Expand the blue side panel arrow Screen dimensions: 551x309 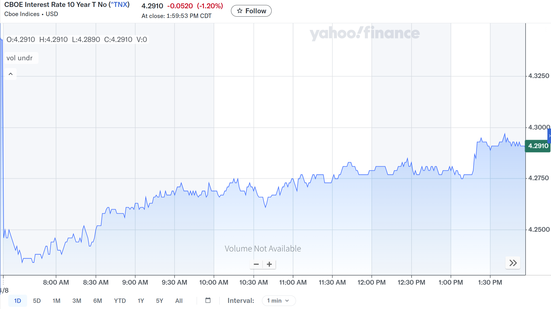(549, 136)
